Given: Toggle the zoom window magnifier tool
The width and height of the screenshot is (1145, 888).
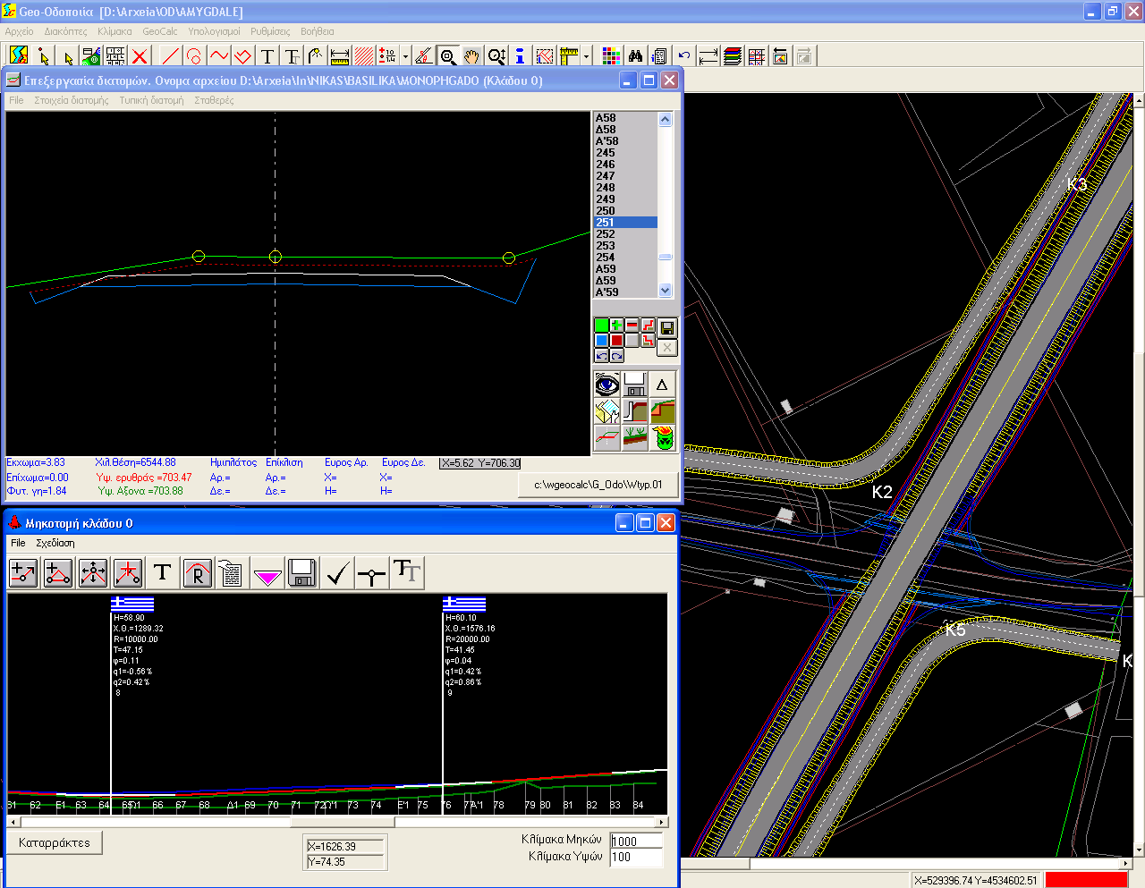Looking at the screenshot, I should pos(448,56).
